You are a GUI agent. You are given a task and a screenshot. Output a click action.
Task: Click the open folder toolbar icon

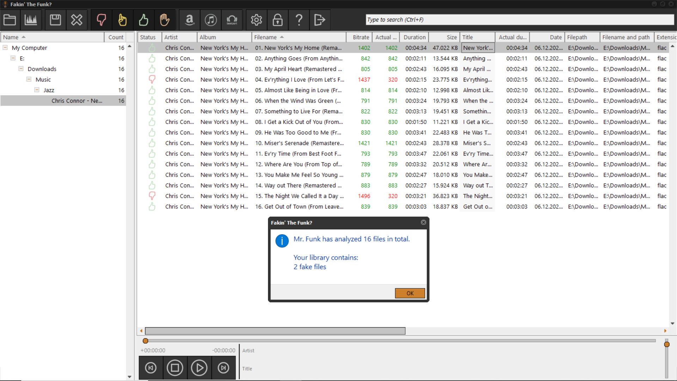coord(10,20)
